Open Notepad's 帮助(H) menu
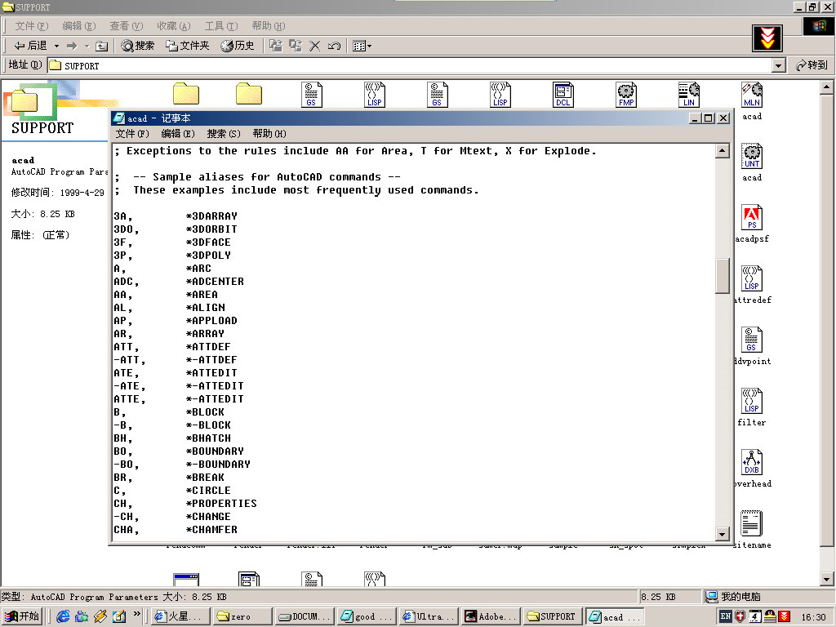 269,134
